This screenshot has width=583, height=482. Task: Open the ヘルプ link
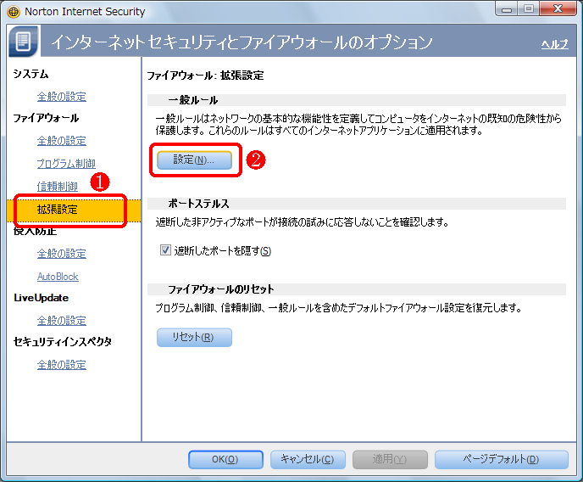pyautogui.click(x=554, y=44)
